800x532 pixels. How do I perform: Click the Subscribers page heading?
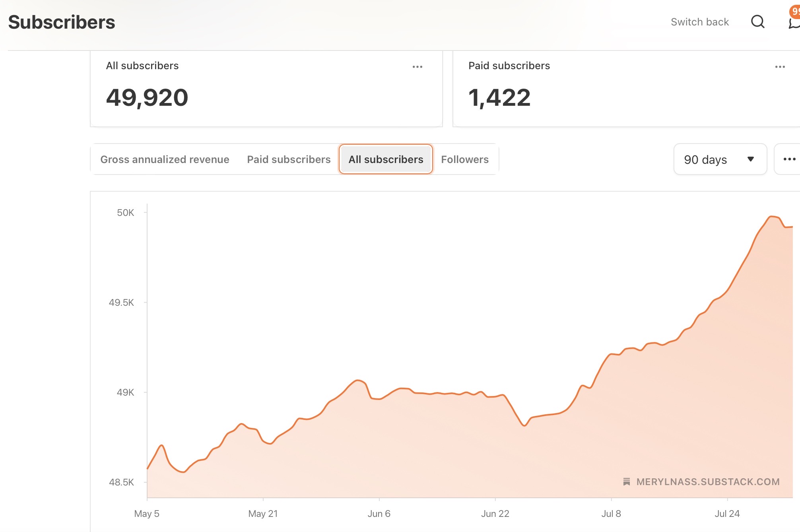62,22
